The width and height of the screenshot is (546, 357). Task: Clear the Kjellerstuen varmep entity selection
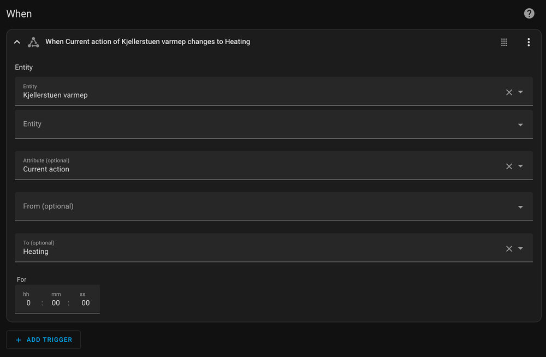click(509, 92)
